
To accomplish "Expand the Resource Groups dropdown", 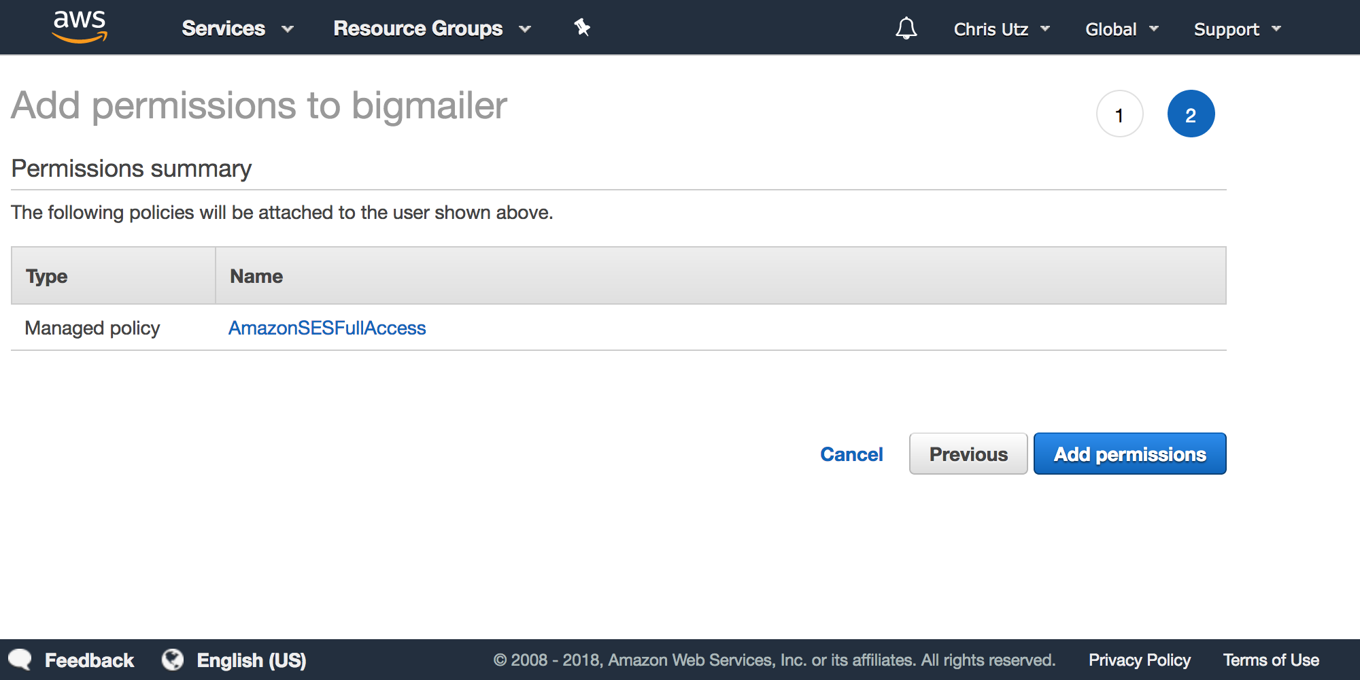I will (x=432, y=29).
